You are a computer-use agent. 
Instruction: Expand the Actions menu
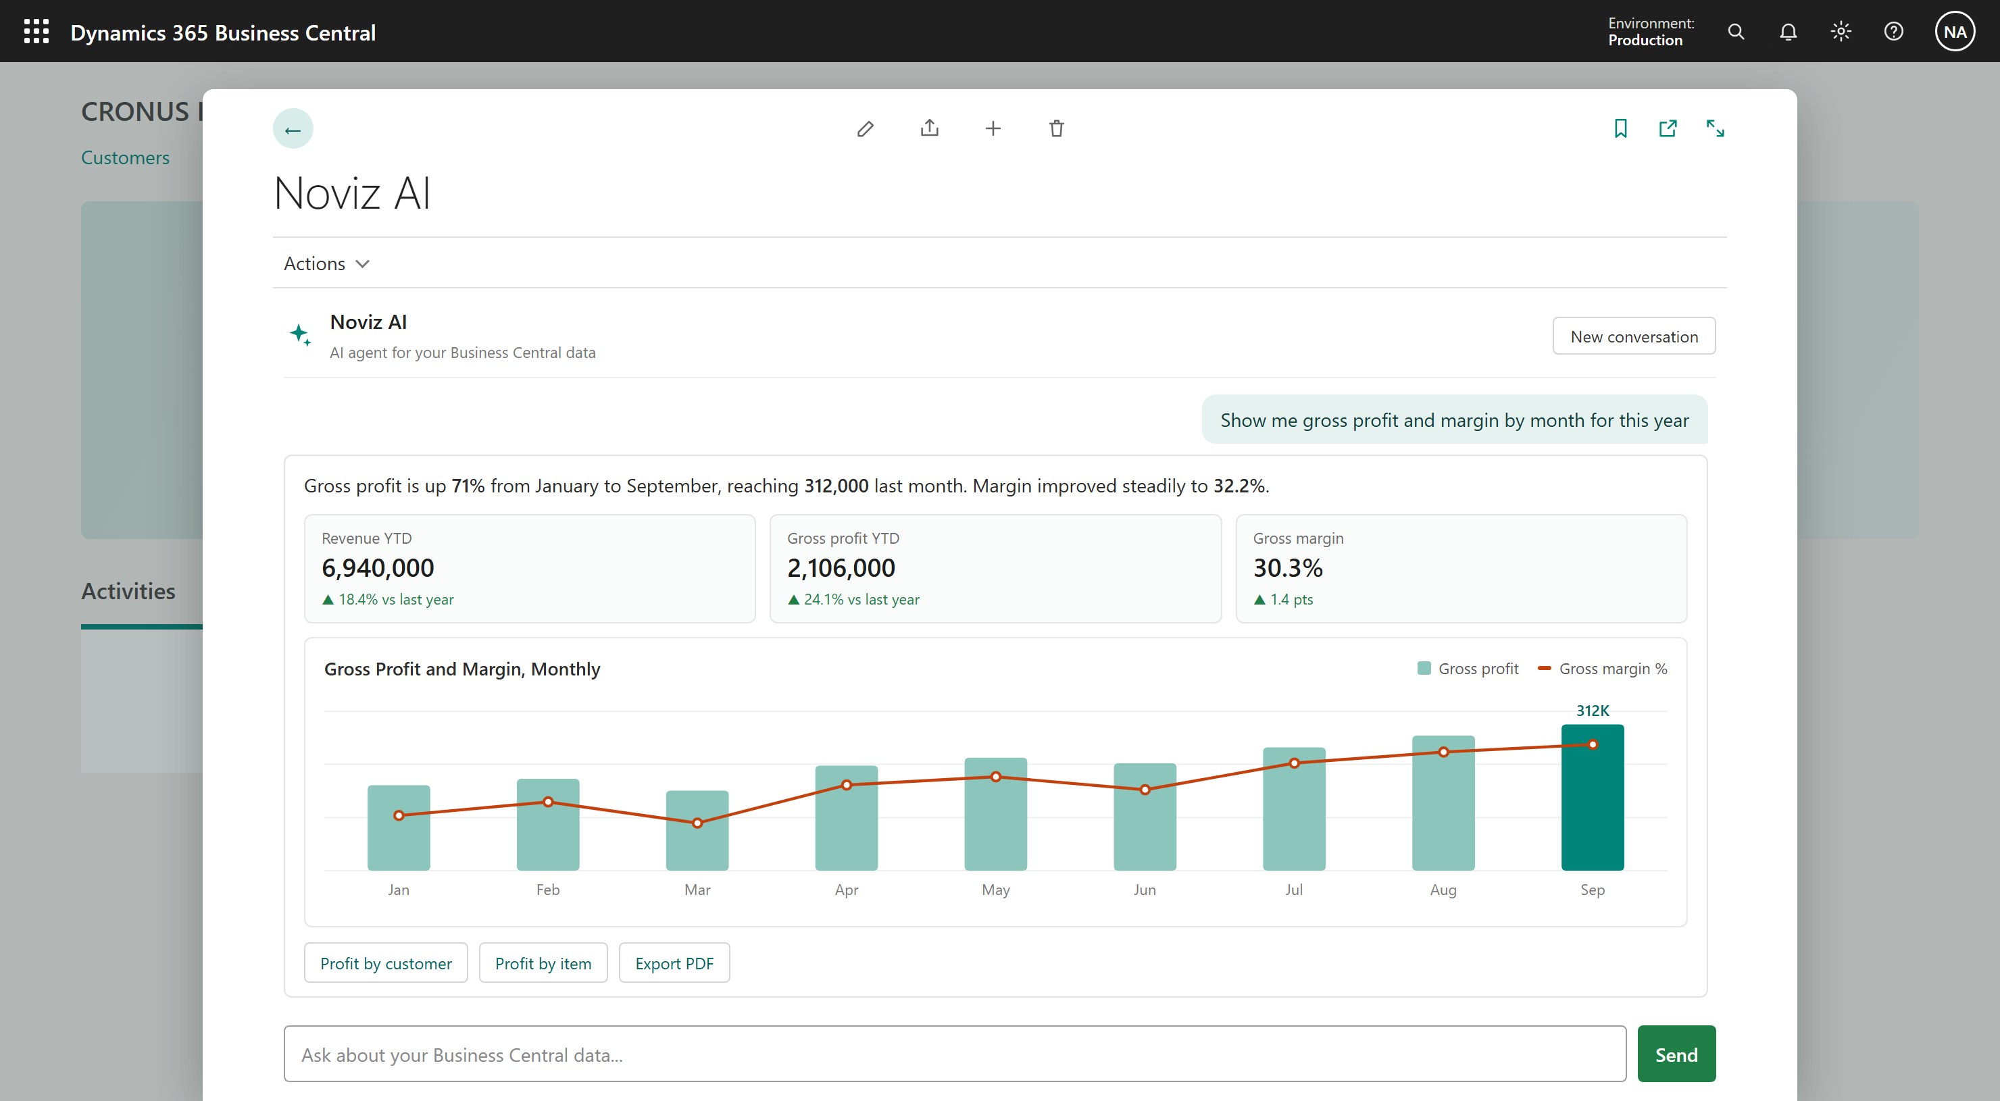[326, 264]
